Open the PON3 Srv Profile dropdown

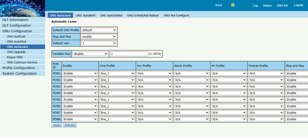155,86
